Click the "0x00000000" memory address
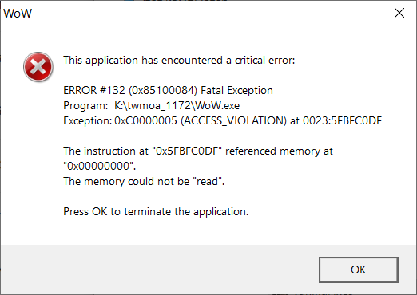The height and width of the screenshot is (295, 417). [100, 167]
